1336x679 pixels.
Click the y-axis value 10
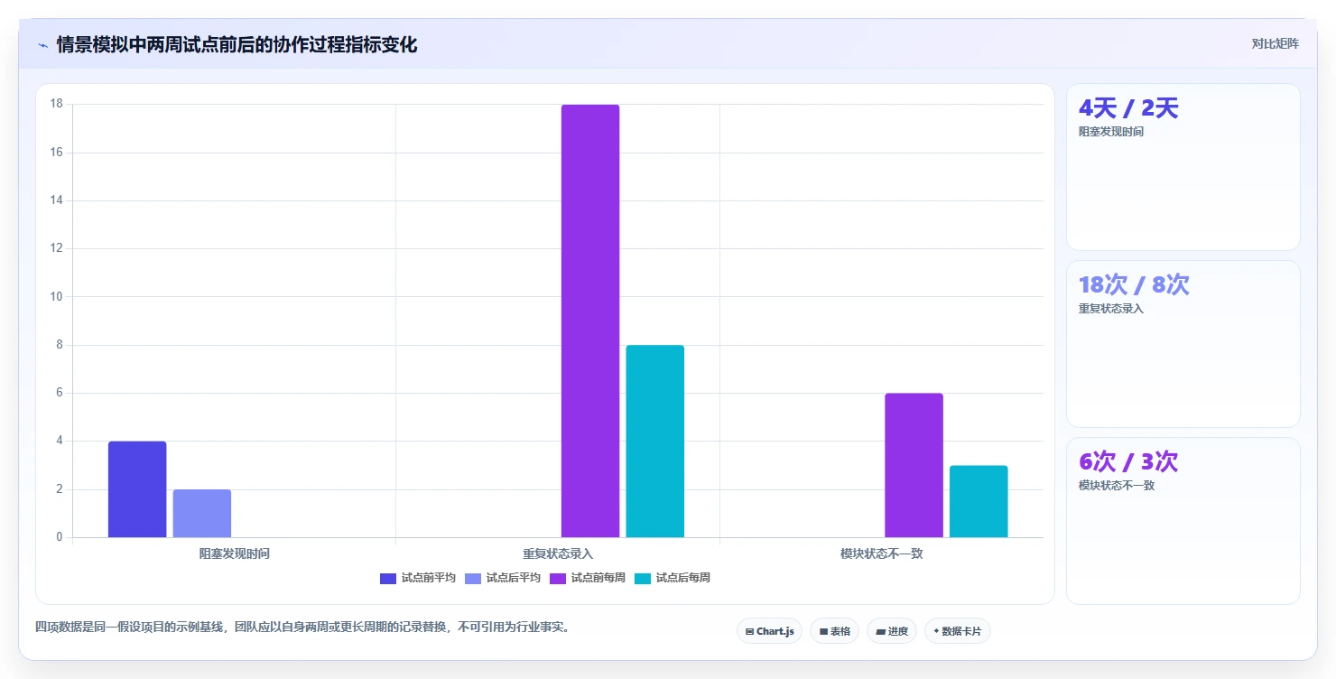(x=57, y=296)
